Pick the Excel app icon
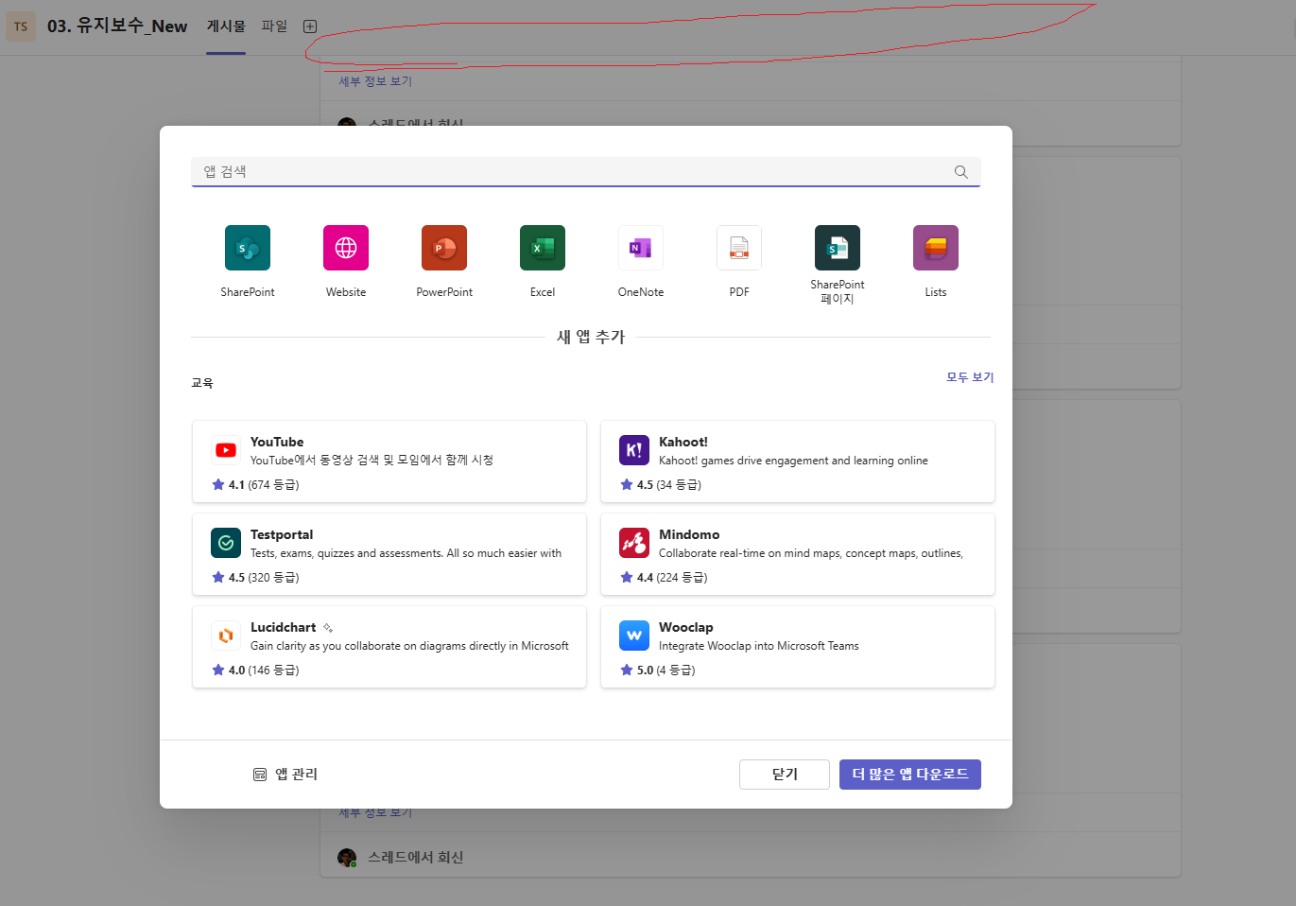 pyautogui.click(x=543, y=248)
